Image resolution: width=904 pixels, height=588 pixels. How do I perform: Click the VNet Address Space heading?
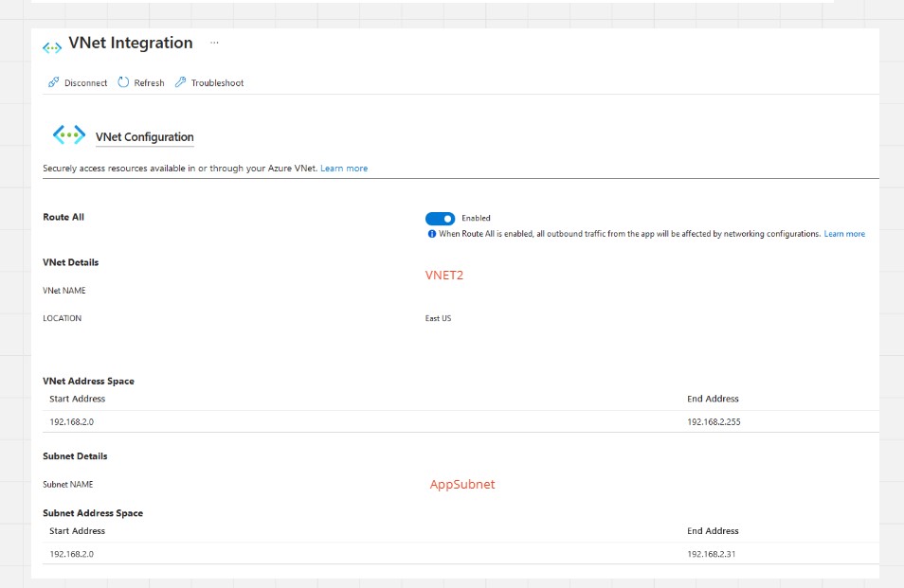tap(89, 382)
